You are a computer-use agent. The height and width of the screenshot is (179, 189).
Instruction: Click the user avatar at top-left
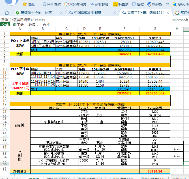click(x=8, y=3)
